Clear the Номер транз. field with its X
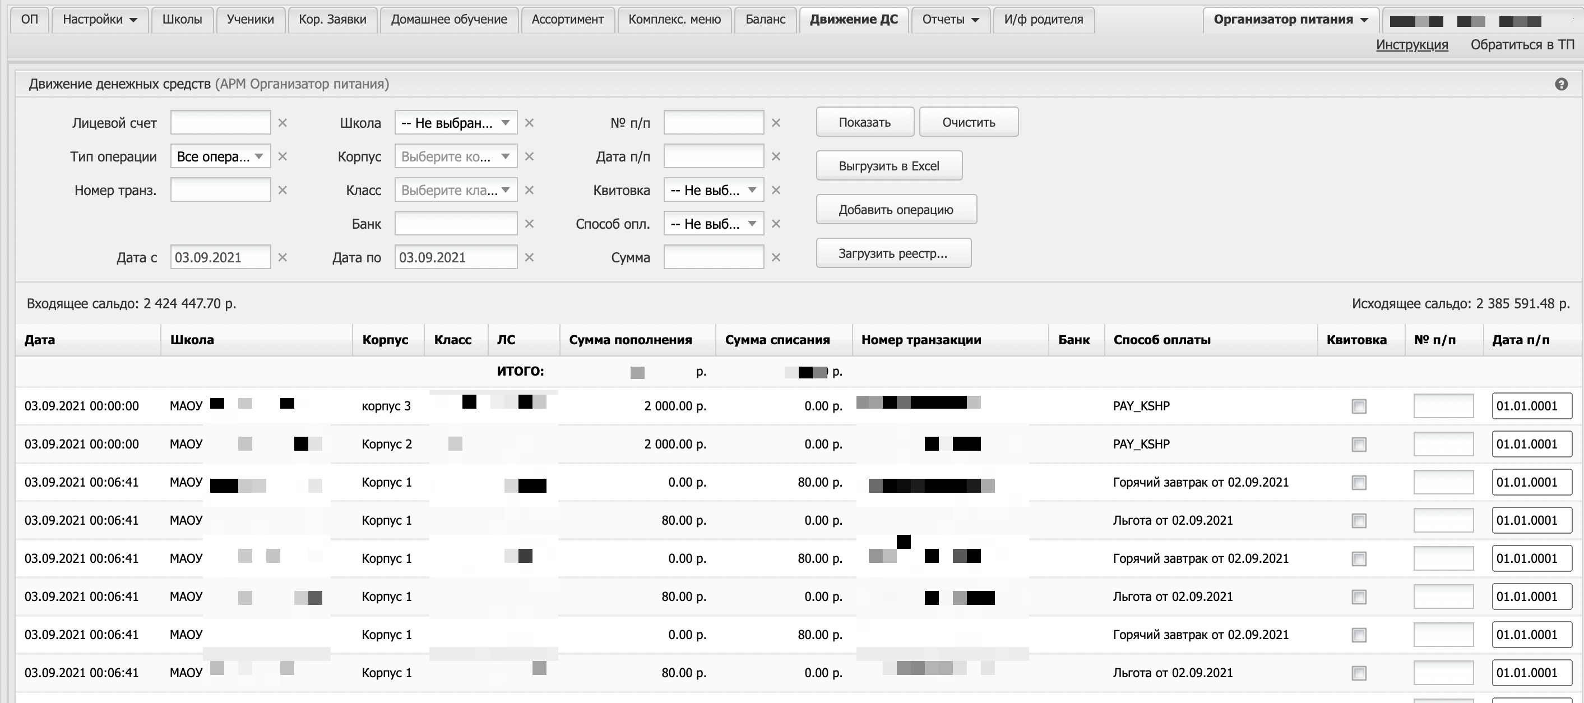This screenshot has height=703, width=1584. pos(283,190)
